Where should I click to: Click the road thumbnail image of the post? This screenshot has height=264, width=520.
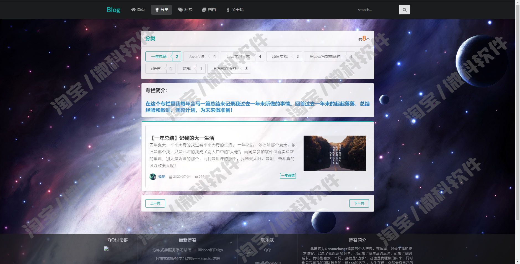(x=335, y=153)
